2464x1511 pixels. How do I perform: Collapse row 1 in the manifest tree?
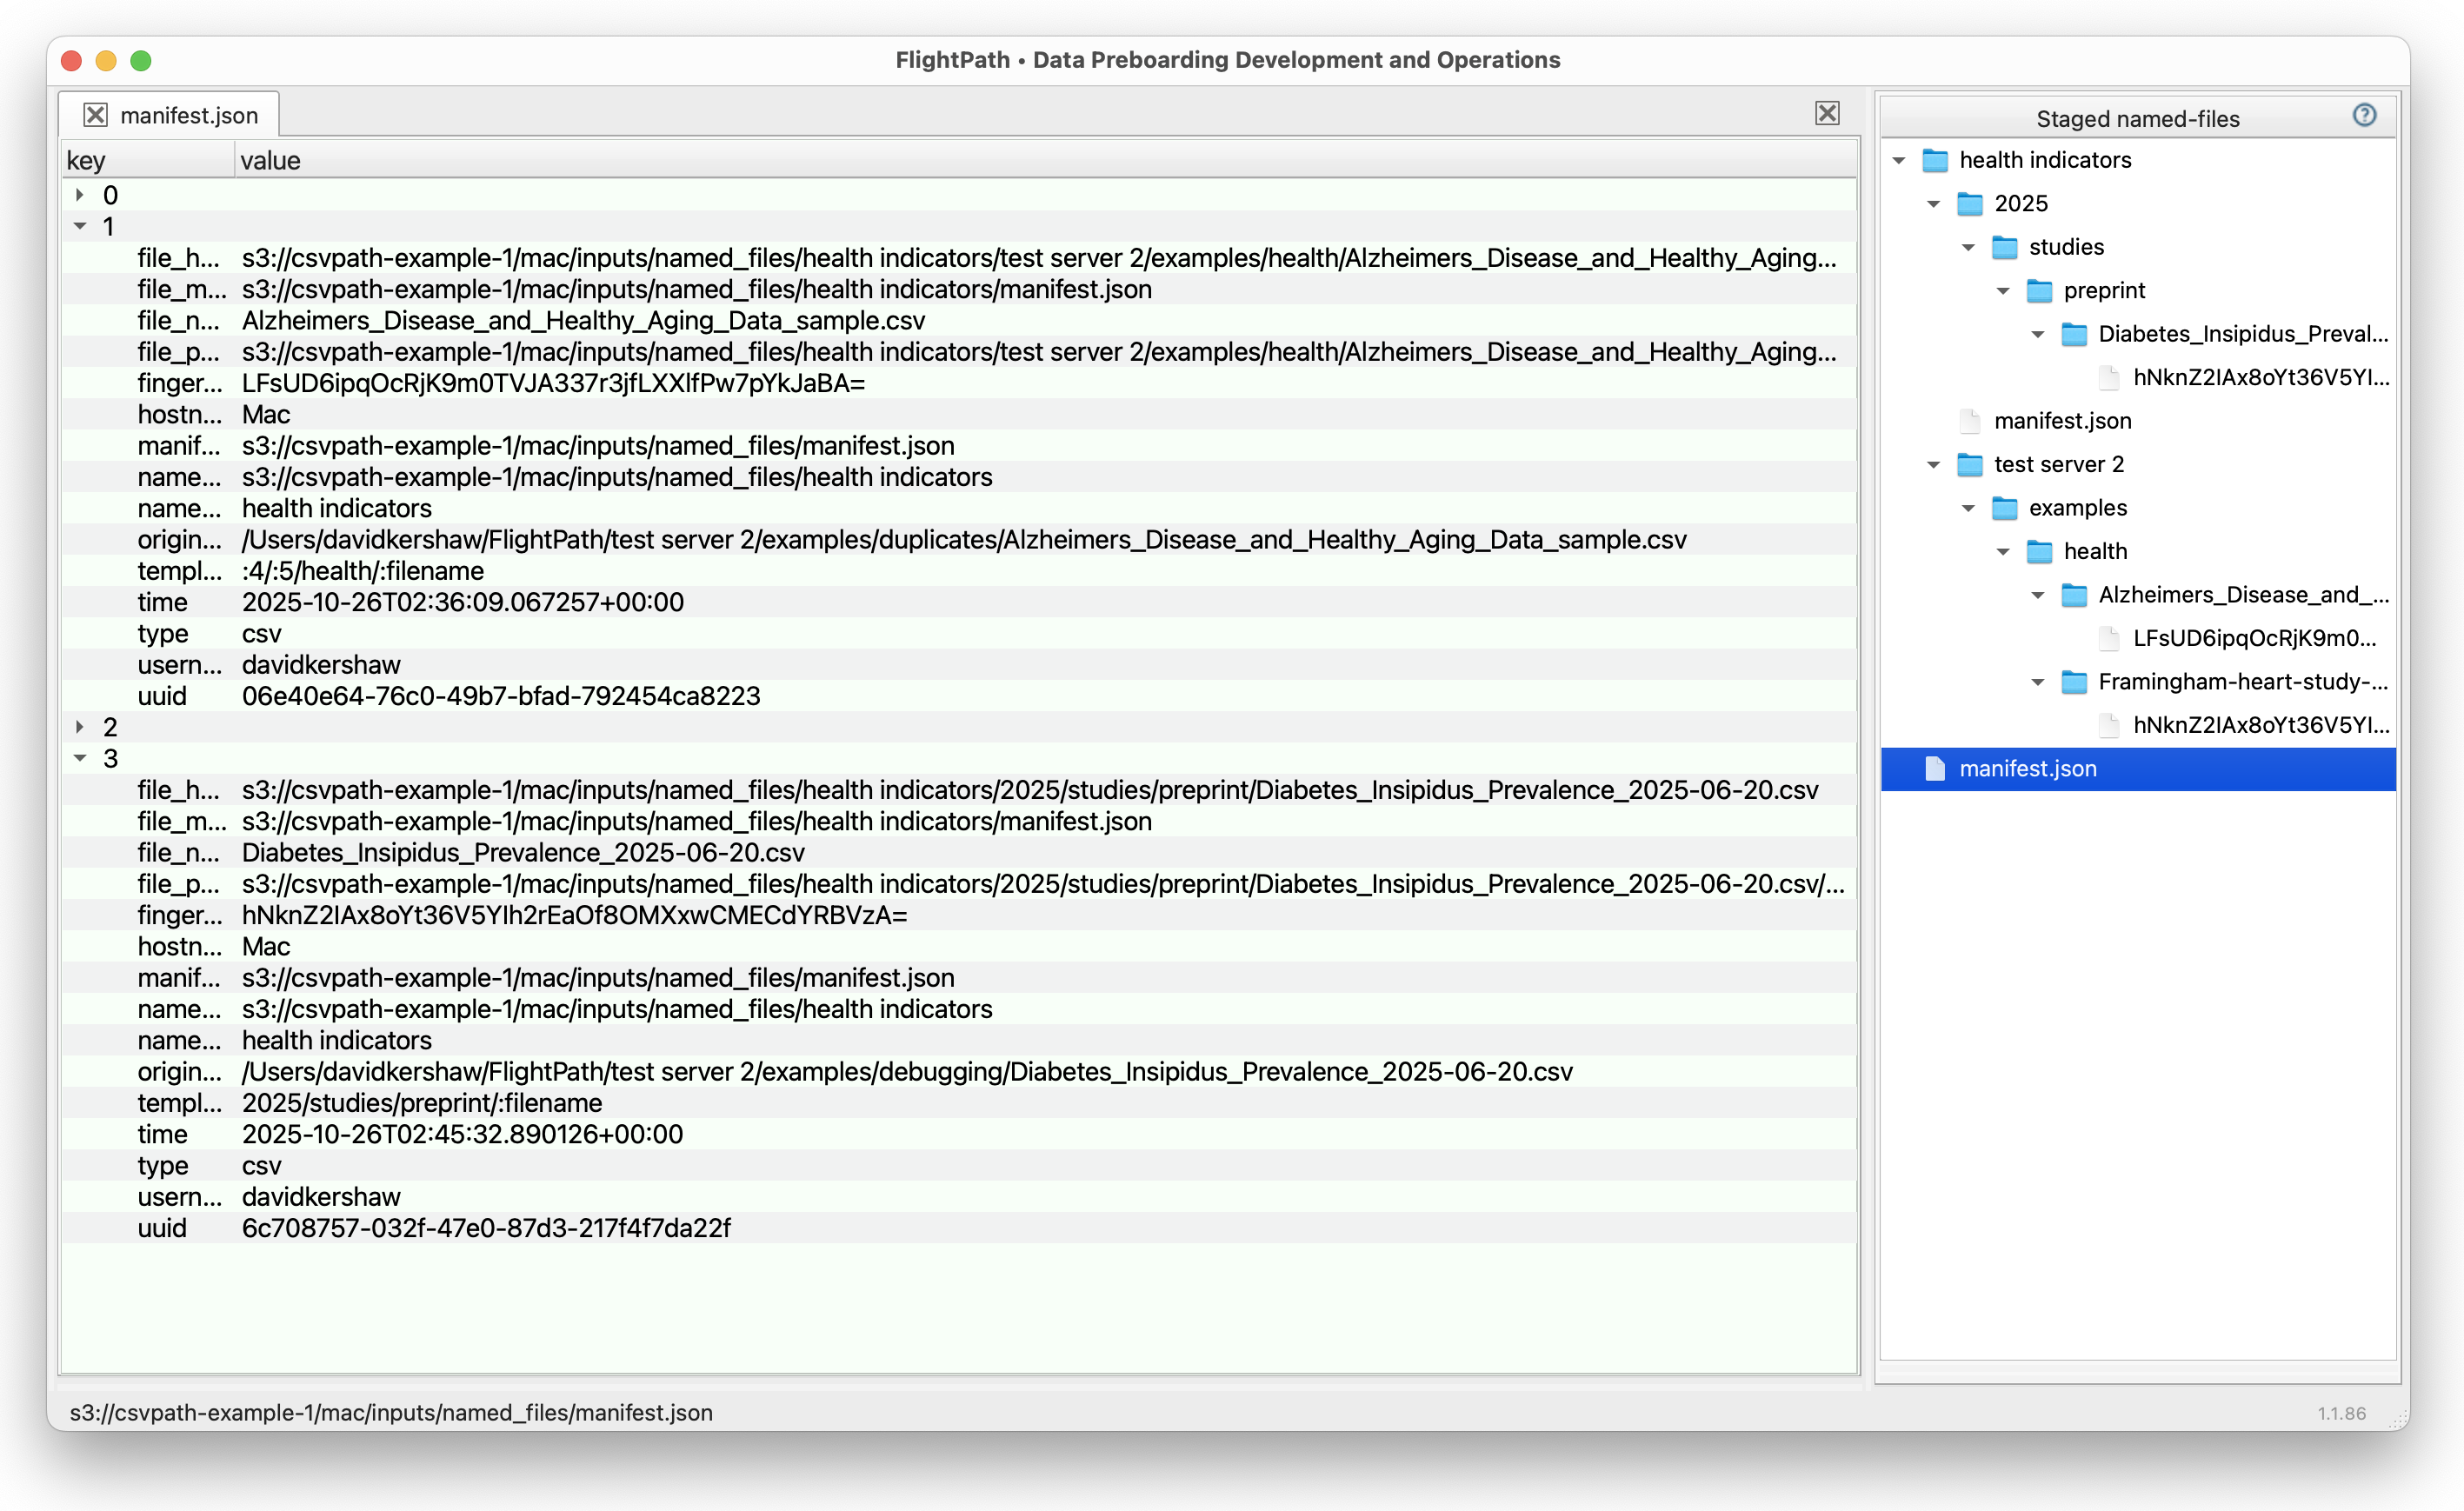(x=80, y=227)
